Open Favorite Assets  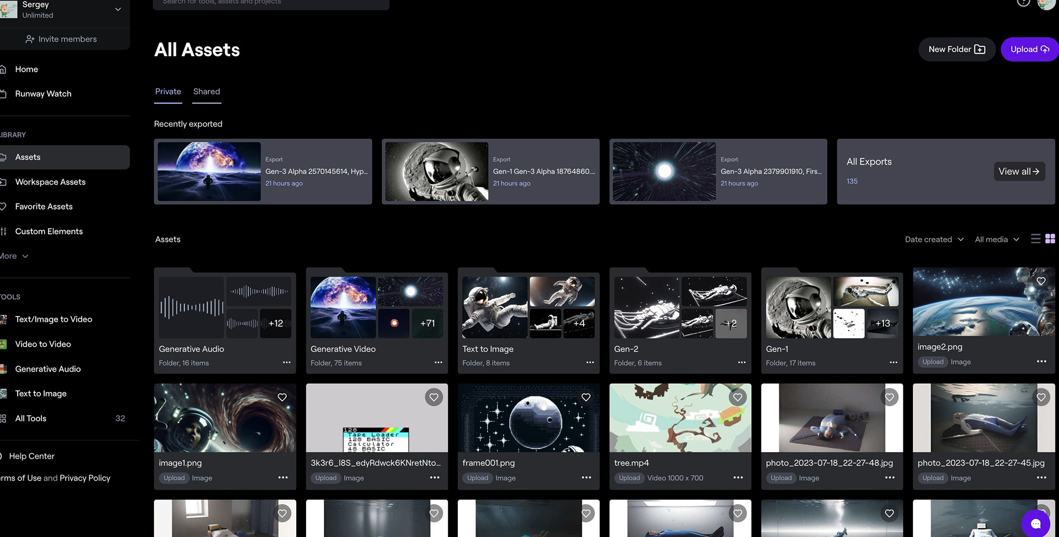pos(44,207)
